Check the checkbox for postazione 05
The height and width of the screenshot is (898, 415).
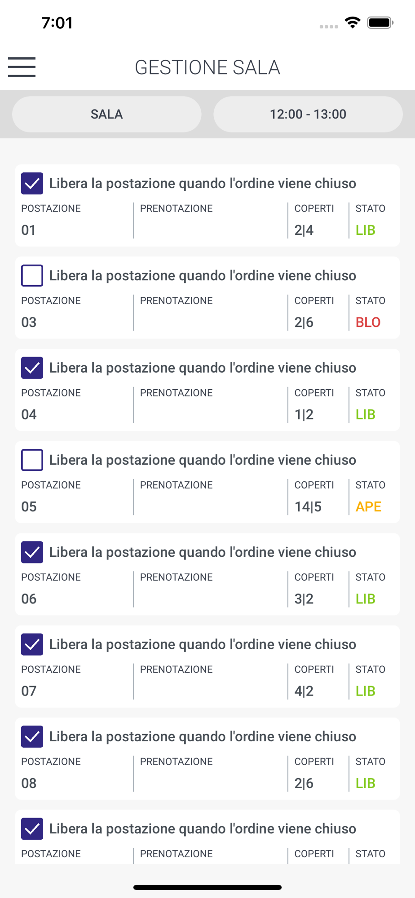[32, 460]
